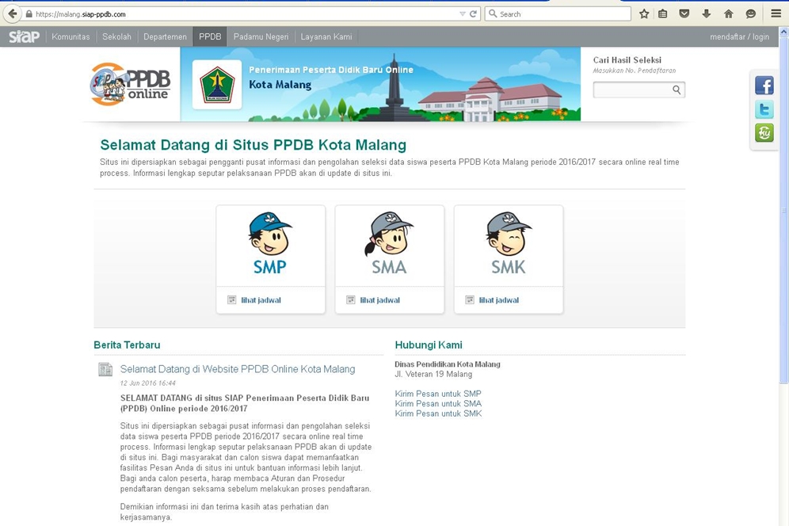Open the Sekolah menu item

[116, 36]
